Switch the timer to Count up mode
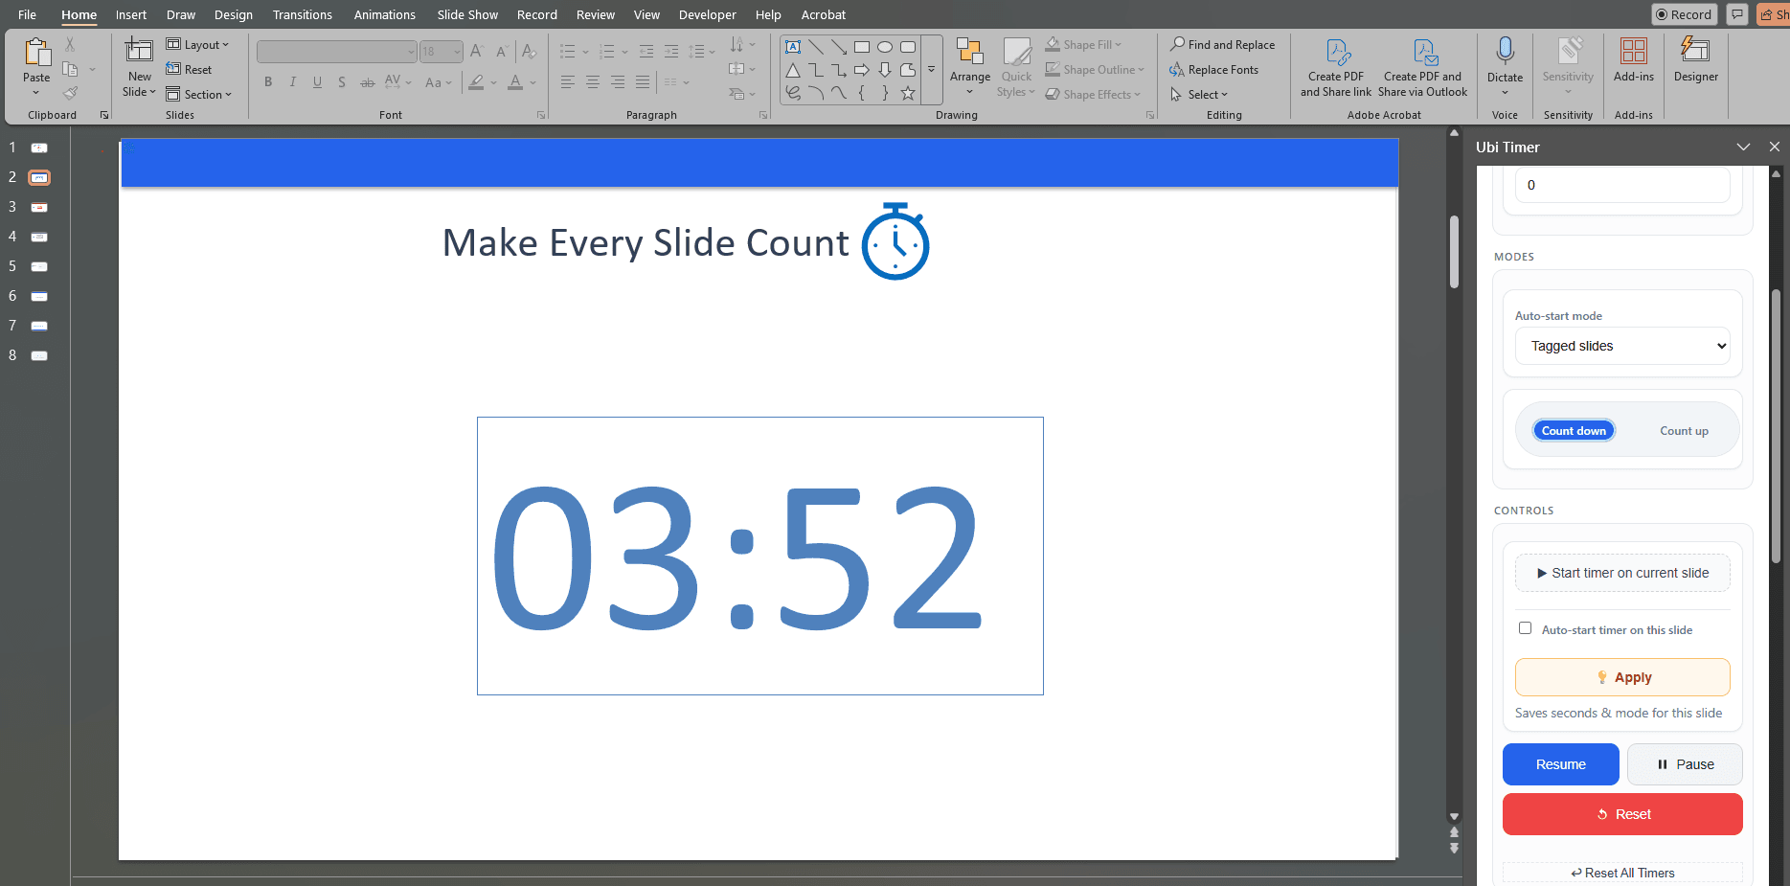The height and width of the screenshot is (886, 1790). [1683, 430]
